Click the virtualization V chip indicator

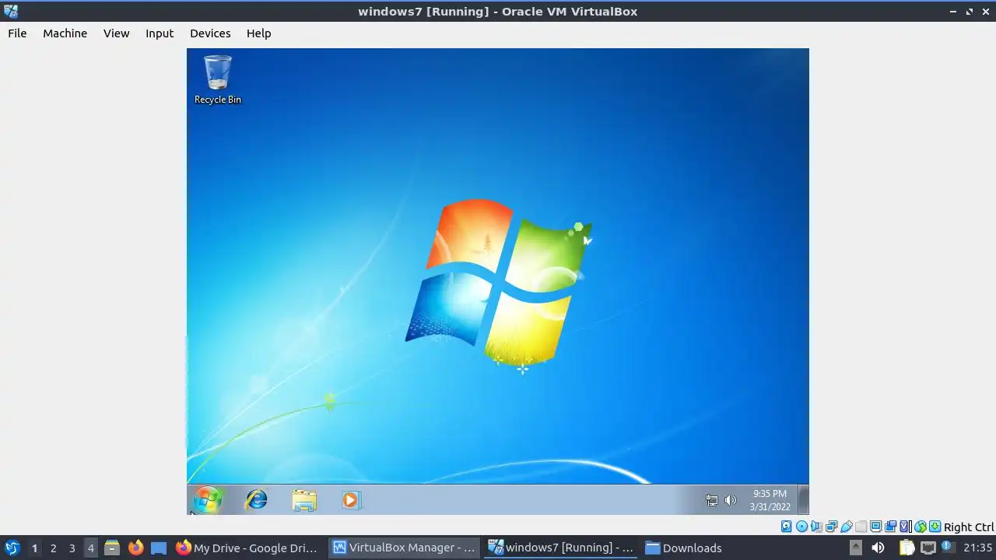click(905, 527)
